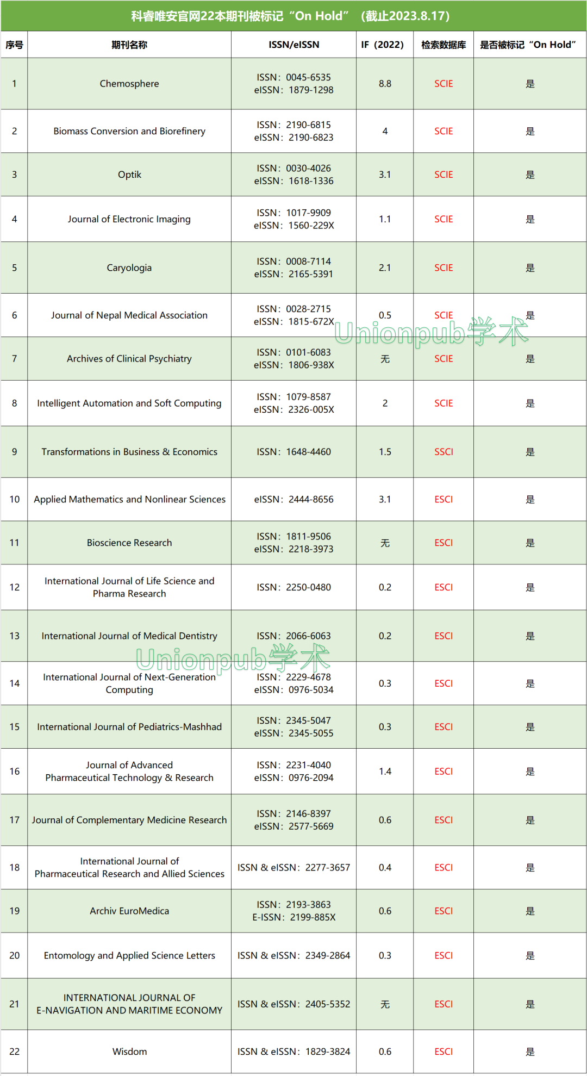Select impact factor 8.8 for Chemosphere

point(385,84)
